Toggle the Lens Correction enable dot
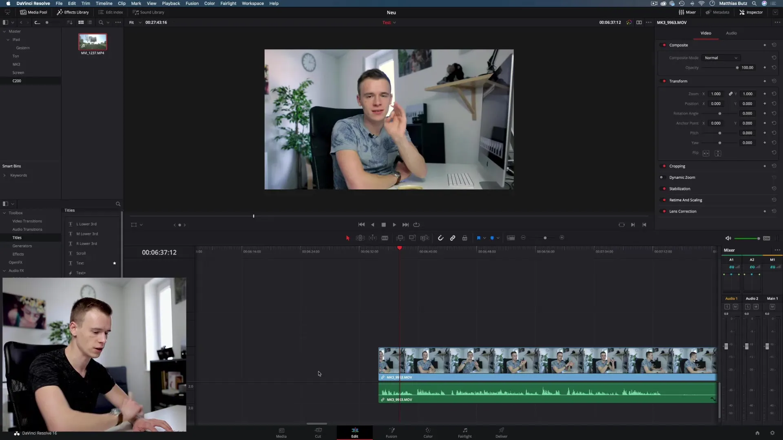Screen dimensions: 783x440 tap(664, 211)
